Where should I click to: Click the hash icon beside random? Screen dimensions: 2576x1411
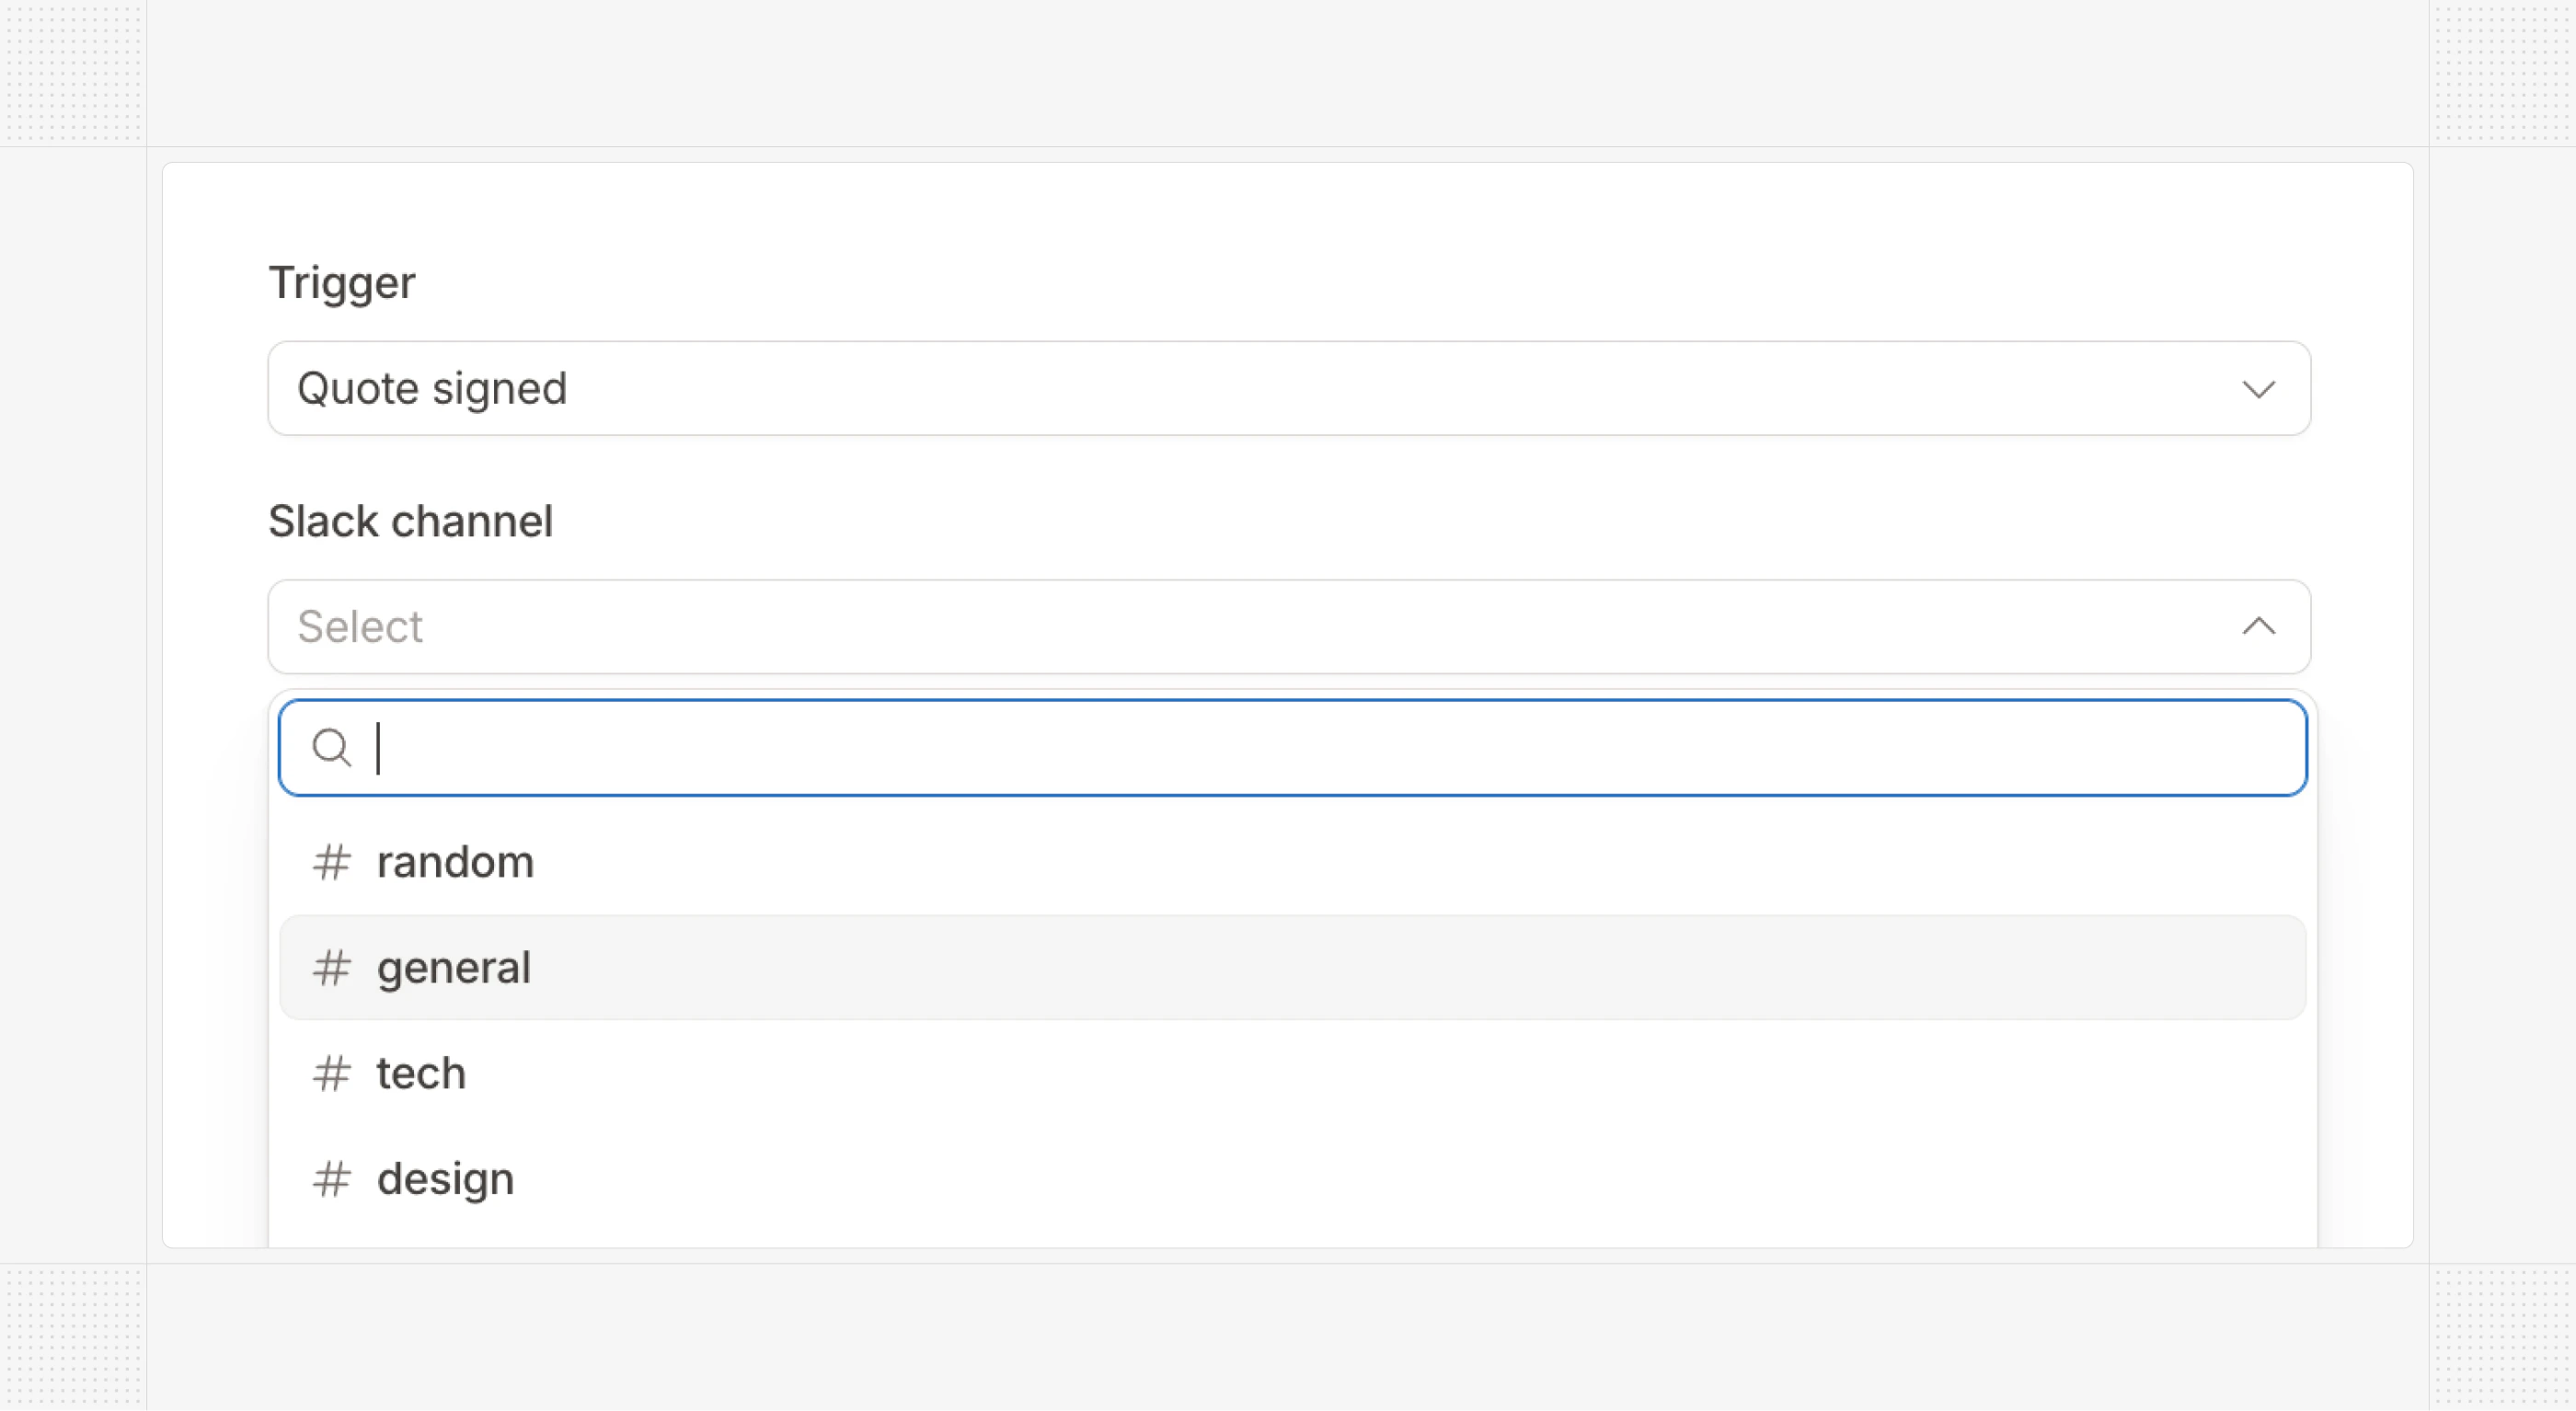(x=331, y=862)
